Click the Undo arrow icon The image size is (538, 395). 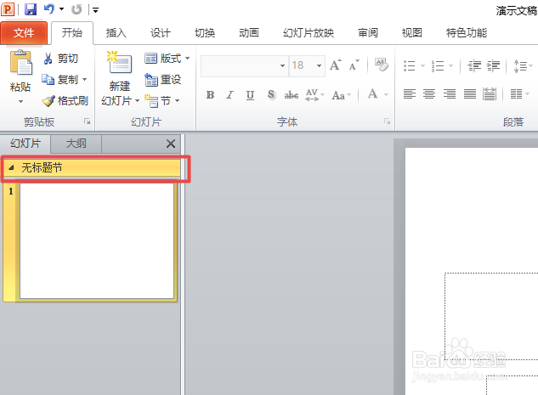[49, 8]
